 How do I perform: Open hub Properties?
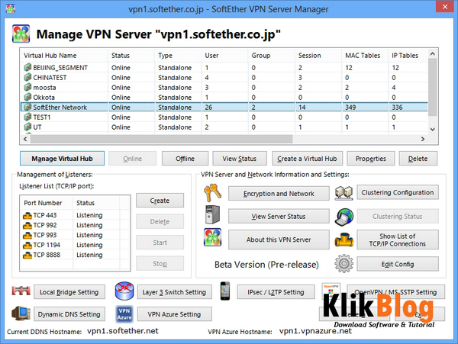click(x=371, y=159)
